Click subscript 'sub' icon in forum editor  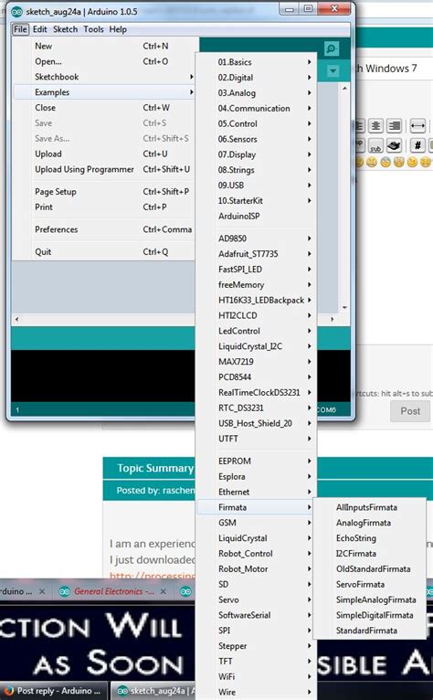click(375, 145)
